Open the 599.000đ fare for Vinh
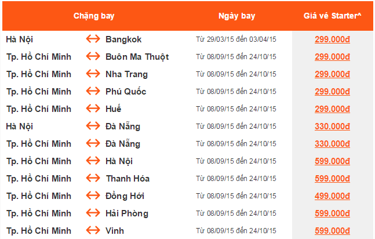Image resolution: width=375 pixels, height=239 pixels. coord(332,231)
